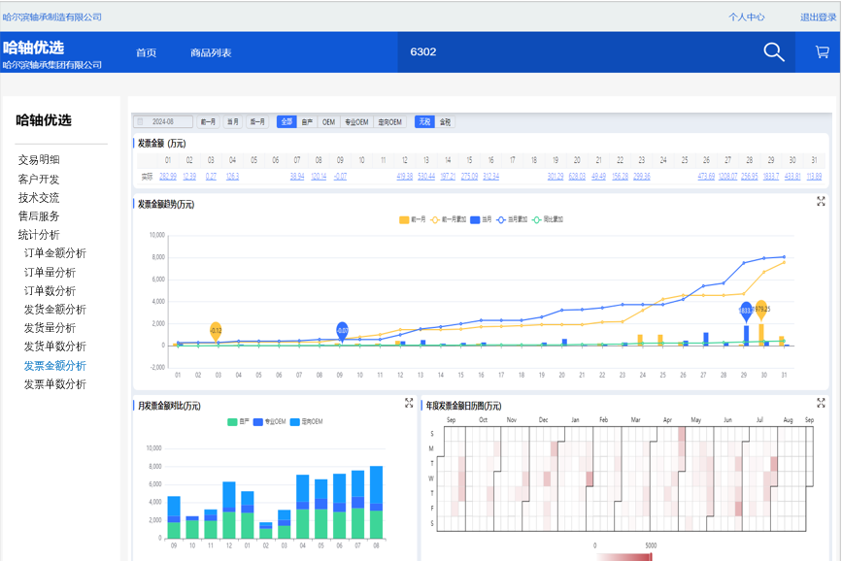Toggle the 自产 series in the monthly comparison legend
842x561 pixels.
coord(239,422)
